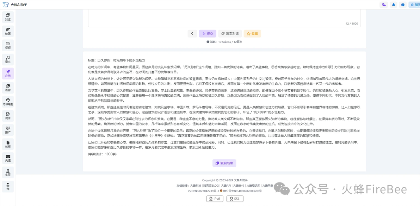Click the 10 tokens / 12算力 cost text
Viewport: 420px width, 206px height.
(x=230, y=42)
